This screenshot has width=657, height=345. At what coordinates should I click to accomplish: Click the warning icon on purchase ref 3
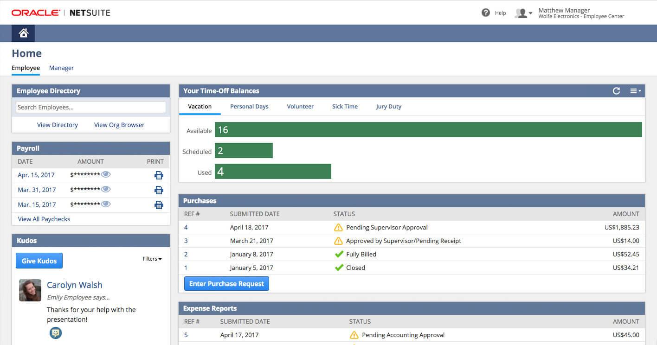click(338, 241)
